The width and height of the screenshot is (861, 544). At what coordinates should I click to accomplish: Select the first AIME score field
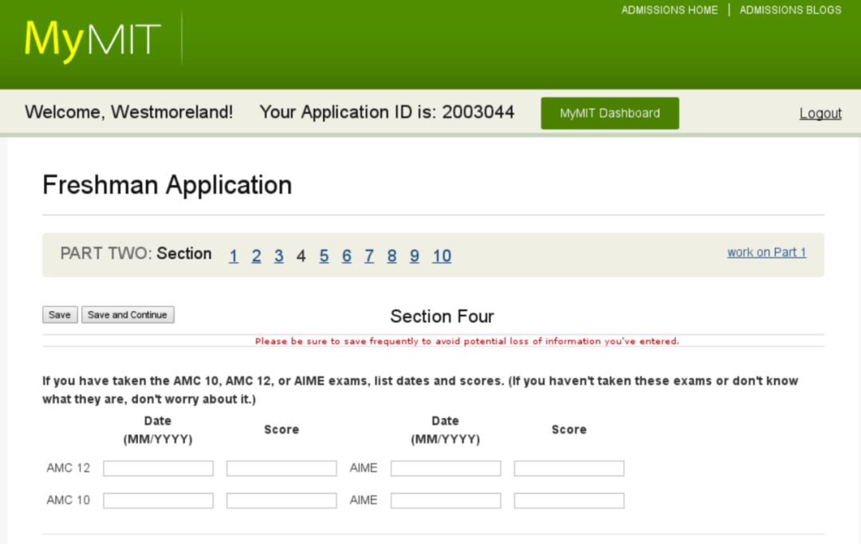568,468
